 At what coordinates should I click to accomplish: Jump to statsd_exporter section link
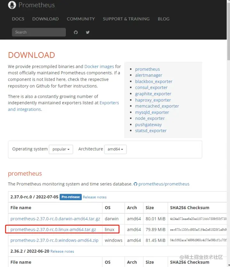151,130
